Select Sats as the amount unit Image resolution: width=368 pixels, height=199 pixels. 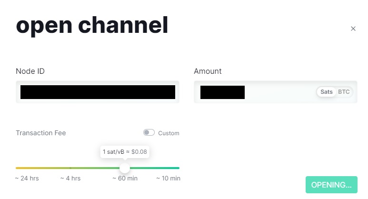[327, 92]
